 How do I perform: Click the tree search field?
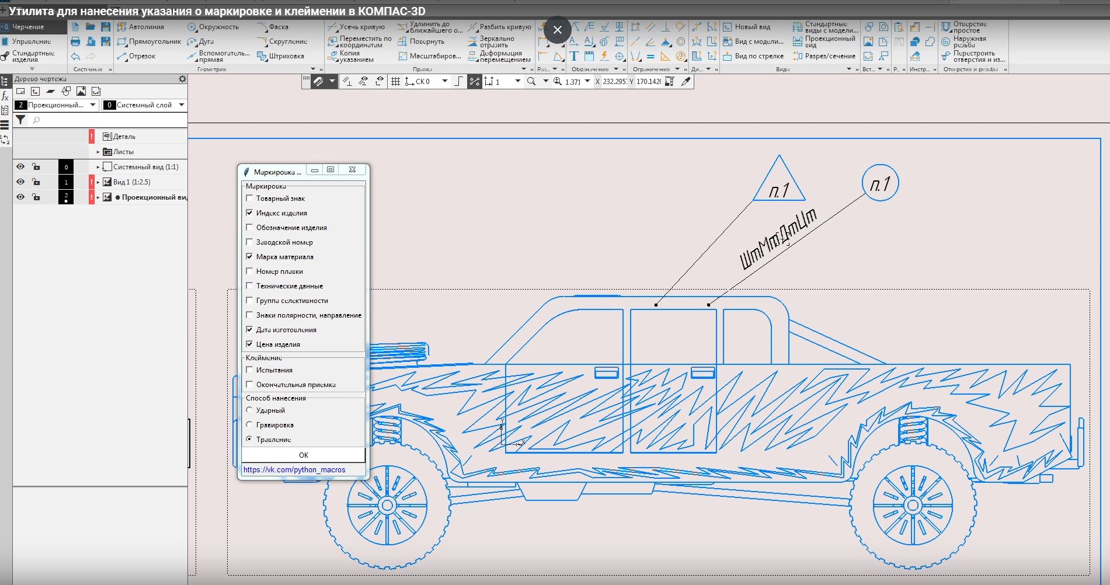108,120
